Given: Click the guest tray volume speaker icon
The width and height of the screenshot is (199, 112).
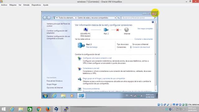Looking at the screenshot, I should pyautogui.click(x=142, y=96).
